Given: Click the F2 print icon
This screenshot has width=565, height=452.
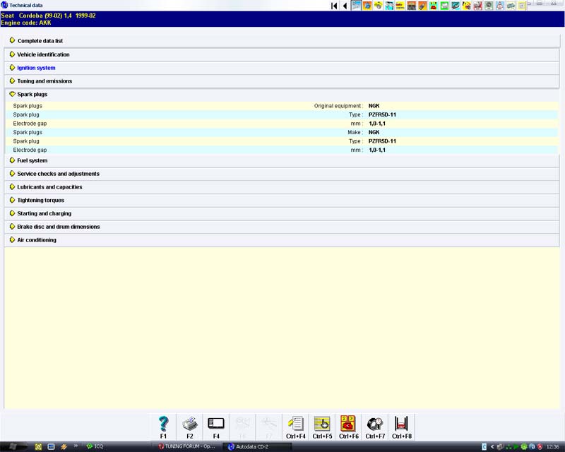Looking at the screenshot, I should point(190,424).
